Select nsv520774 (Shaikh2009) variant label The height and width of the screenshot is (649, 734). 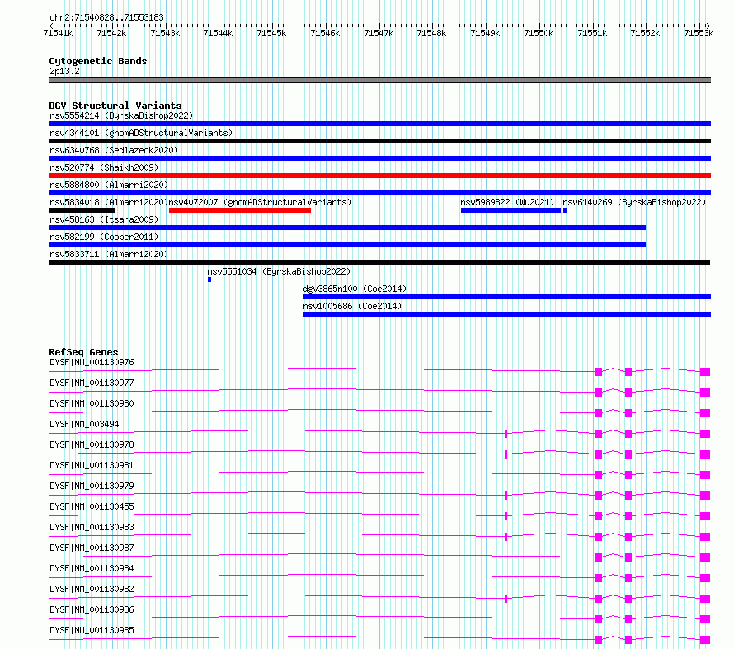click(x=104, y=167)
